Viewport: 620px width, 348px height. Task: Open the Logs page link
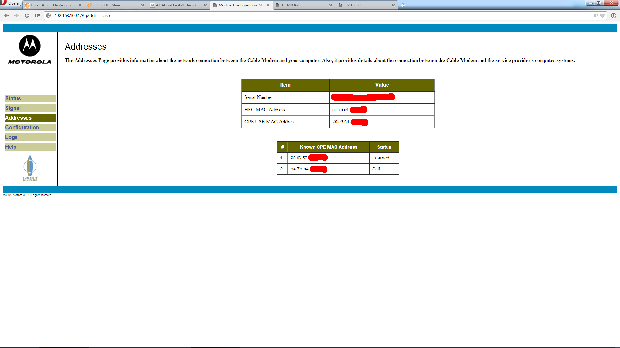(11, 137)
